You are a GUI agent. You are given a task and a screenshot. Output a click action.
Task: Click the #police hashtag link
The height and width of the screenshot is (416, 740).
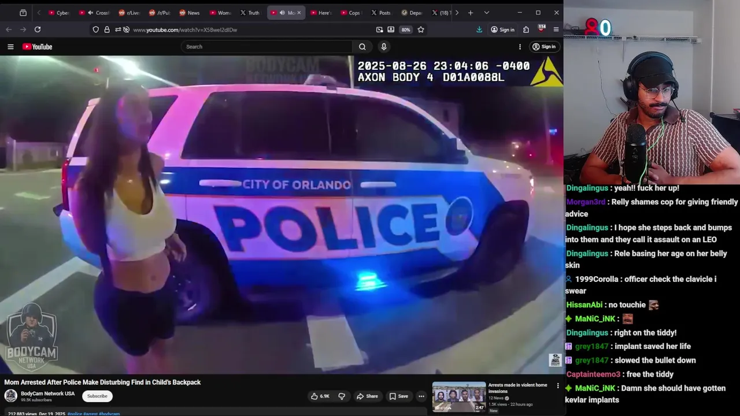click(75, 414)
